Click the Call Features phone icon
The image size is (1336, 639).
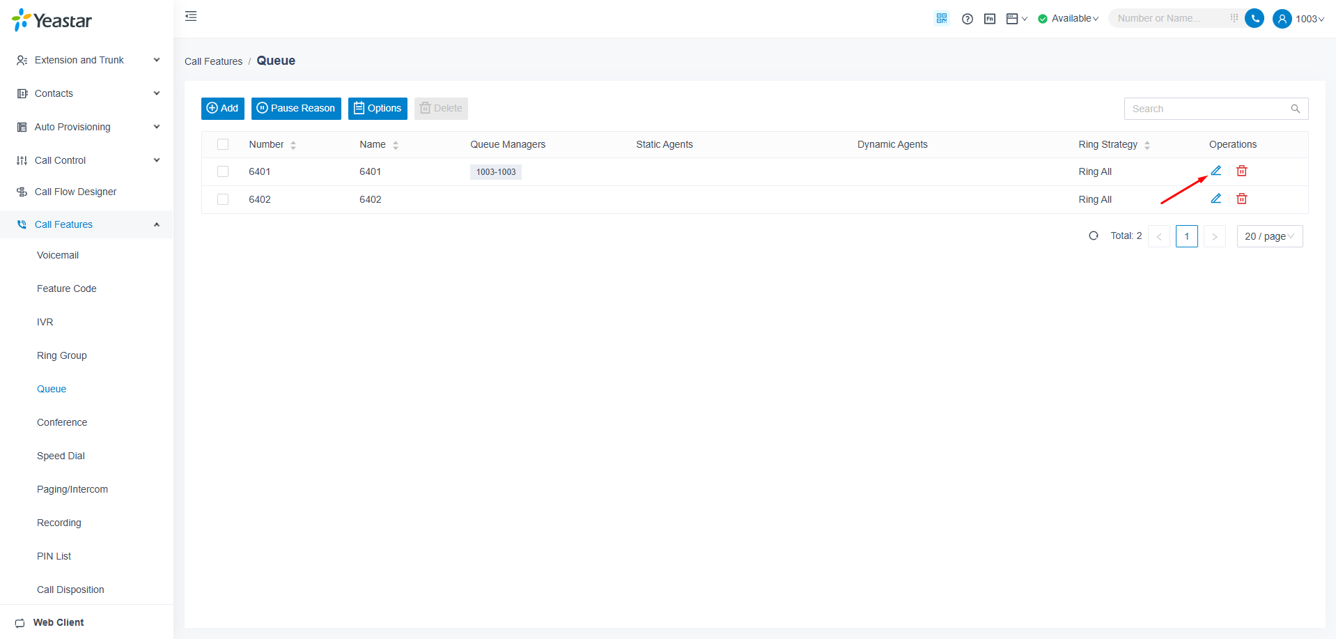[22, 224]
